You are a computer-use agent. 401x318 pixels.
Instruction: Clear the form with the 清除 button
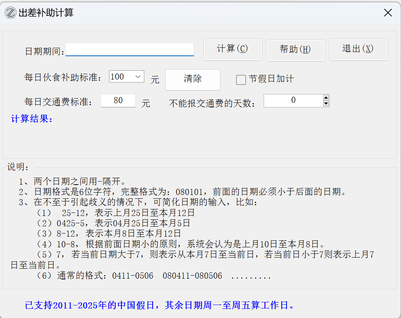point(193,79)
